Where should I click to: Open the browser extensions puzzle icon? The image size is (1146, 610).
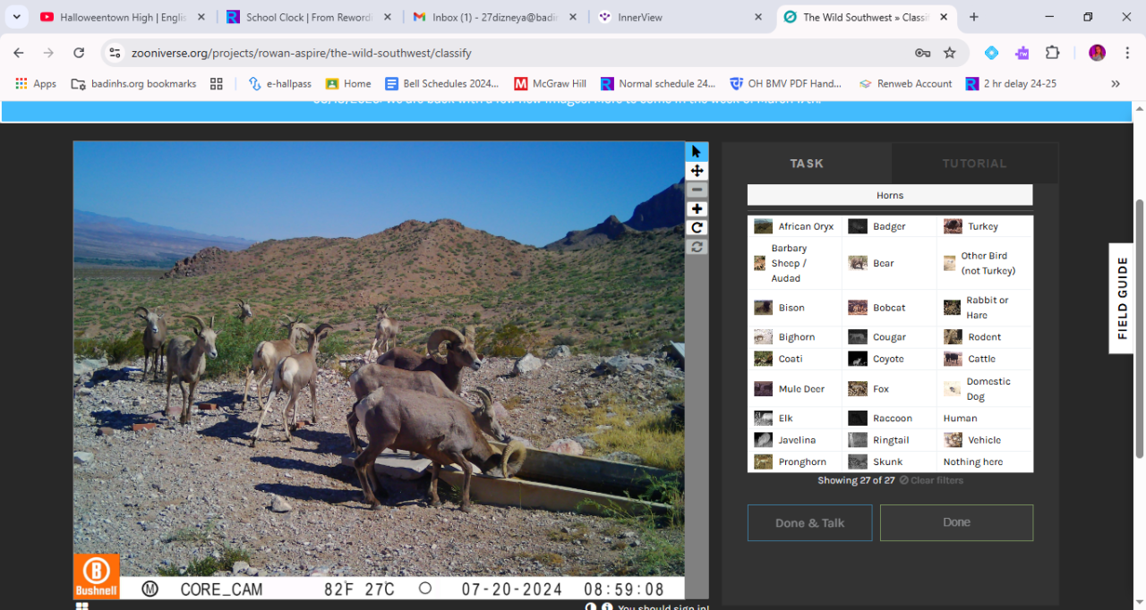pyautogui.click(x=1053, y=53)
